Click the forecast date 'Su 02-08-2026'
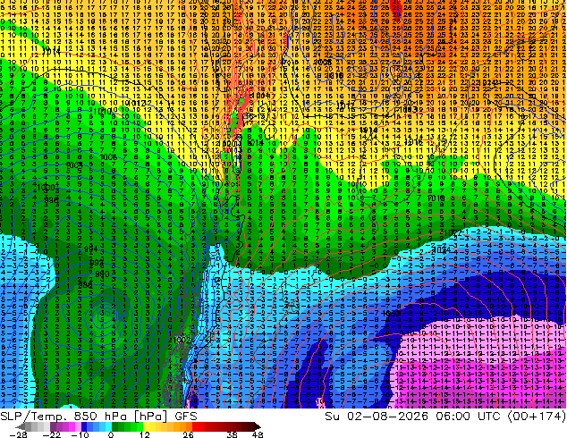This screenshot has height=438, width=567. tap(377, 417)
